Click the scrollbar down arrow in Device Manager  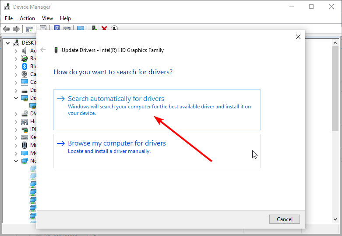click(335, 219)
